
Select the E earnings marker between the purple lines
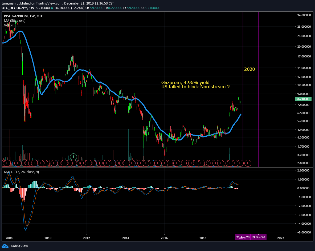click(248, 163)
